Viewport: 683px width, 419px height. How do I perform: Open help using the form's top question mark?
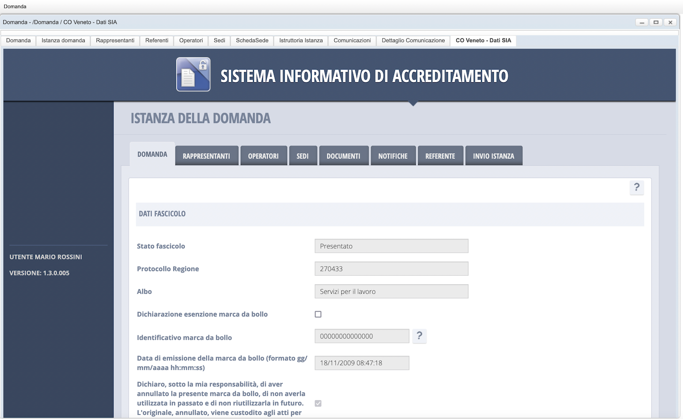637,187
